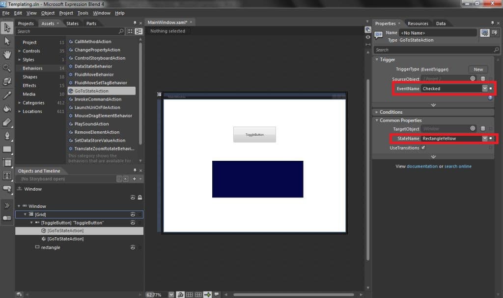
Task: Toggle annotations icon in the status bar
Action: 217,294
